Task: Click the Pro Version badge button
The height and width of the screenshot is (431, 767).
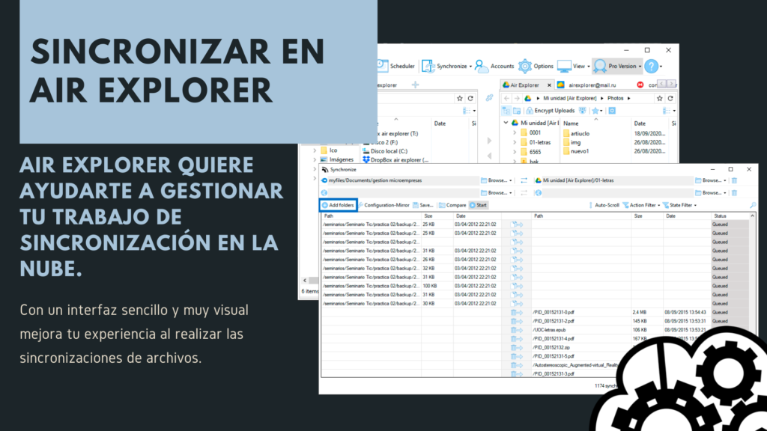Action: (617, 66)
